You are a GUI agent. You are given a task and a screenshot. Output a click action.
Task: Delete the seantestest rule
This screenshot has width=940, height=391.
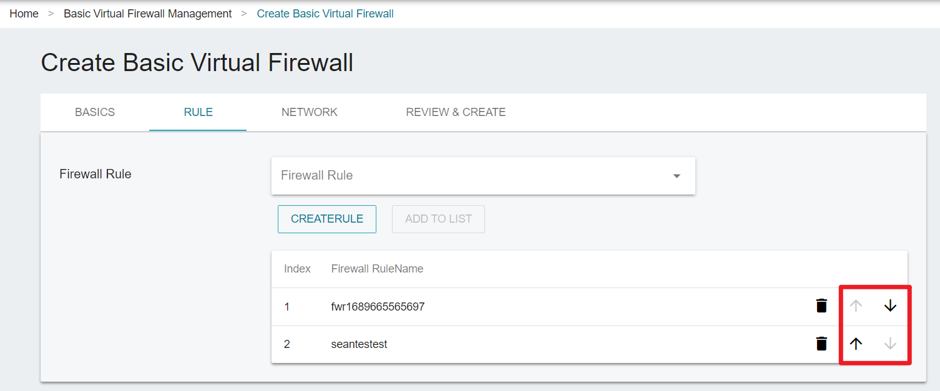tap(821, 344)
